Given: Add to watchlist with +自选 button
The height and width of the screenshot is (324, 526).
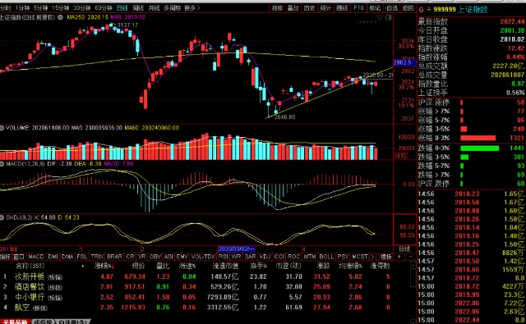Looking at the screenshot, I should coord(391,7).
